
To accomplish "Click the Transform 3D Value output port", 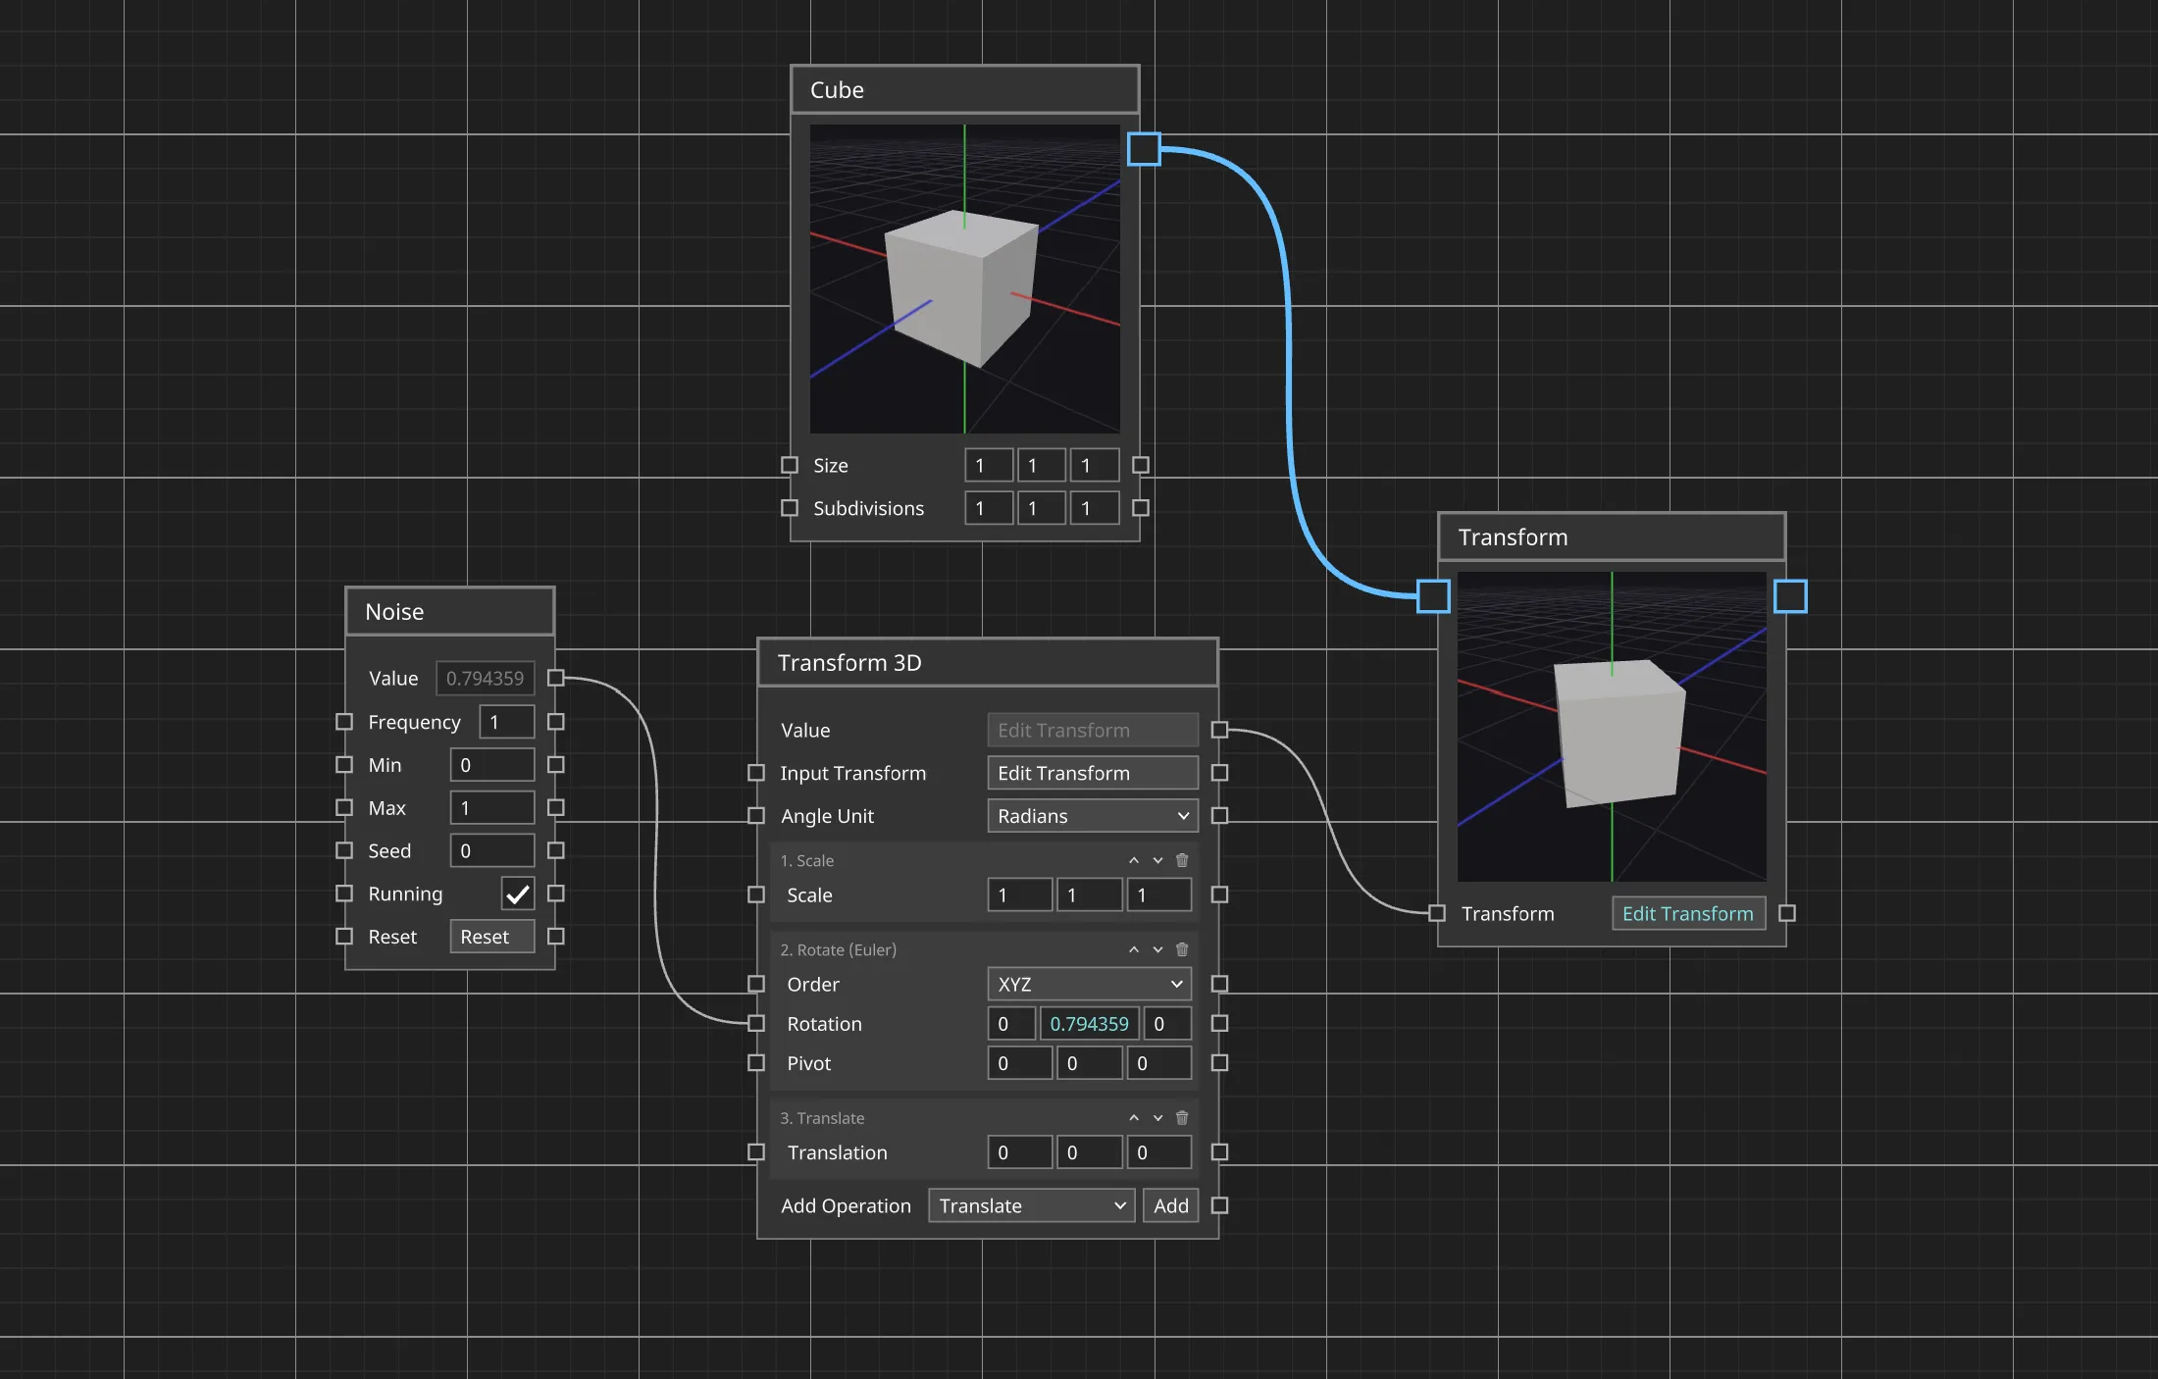I will pos(1219,730).
